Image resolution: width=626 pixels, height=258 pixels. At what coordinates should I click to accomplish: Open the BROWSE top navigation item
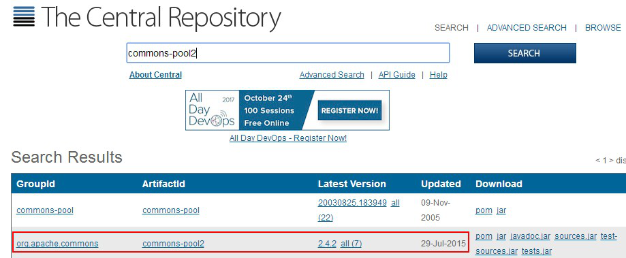603,28
